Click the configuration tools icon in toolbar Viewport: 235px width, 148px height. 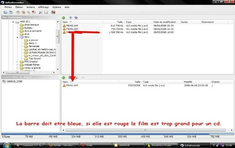[x=41, y=12]
